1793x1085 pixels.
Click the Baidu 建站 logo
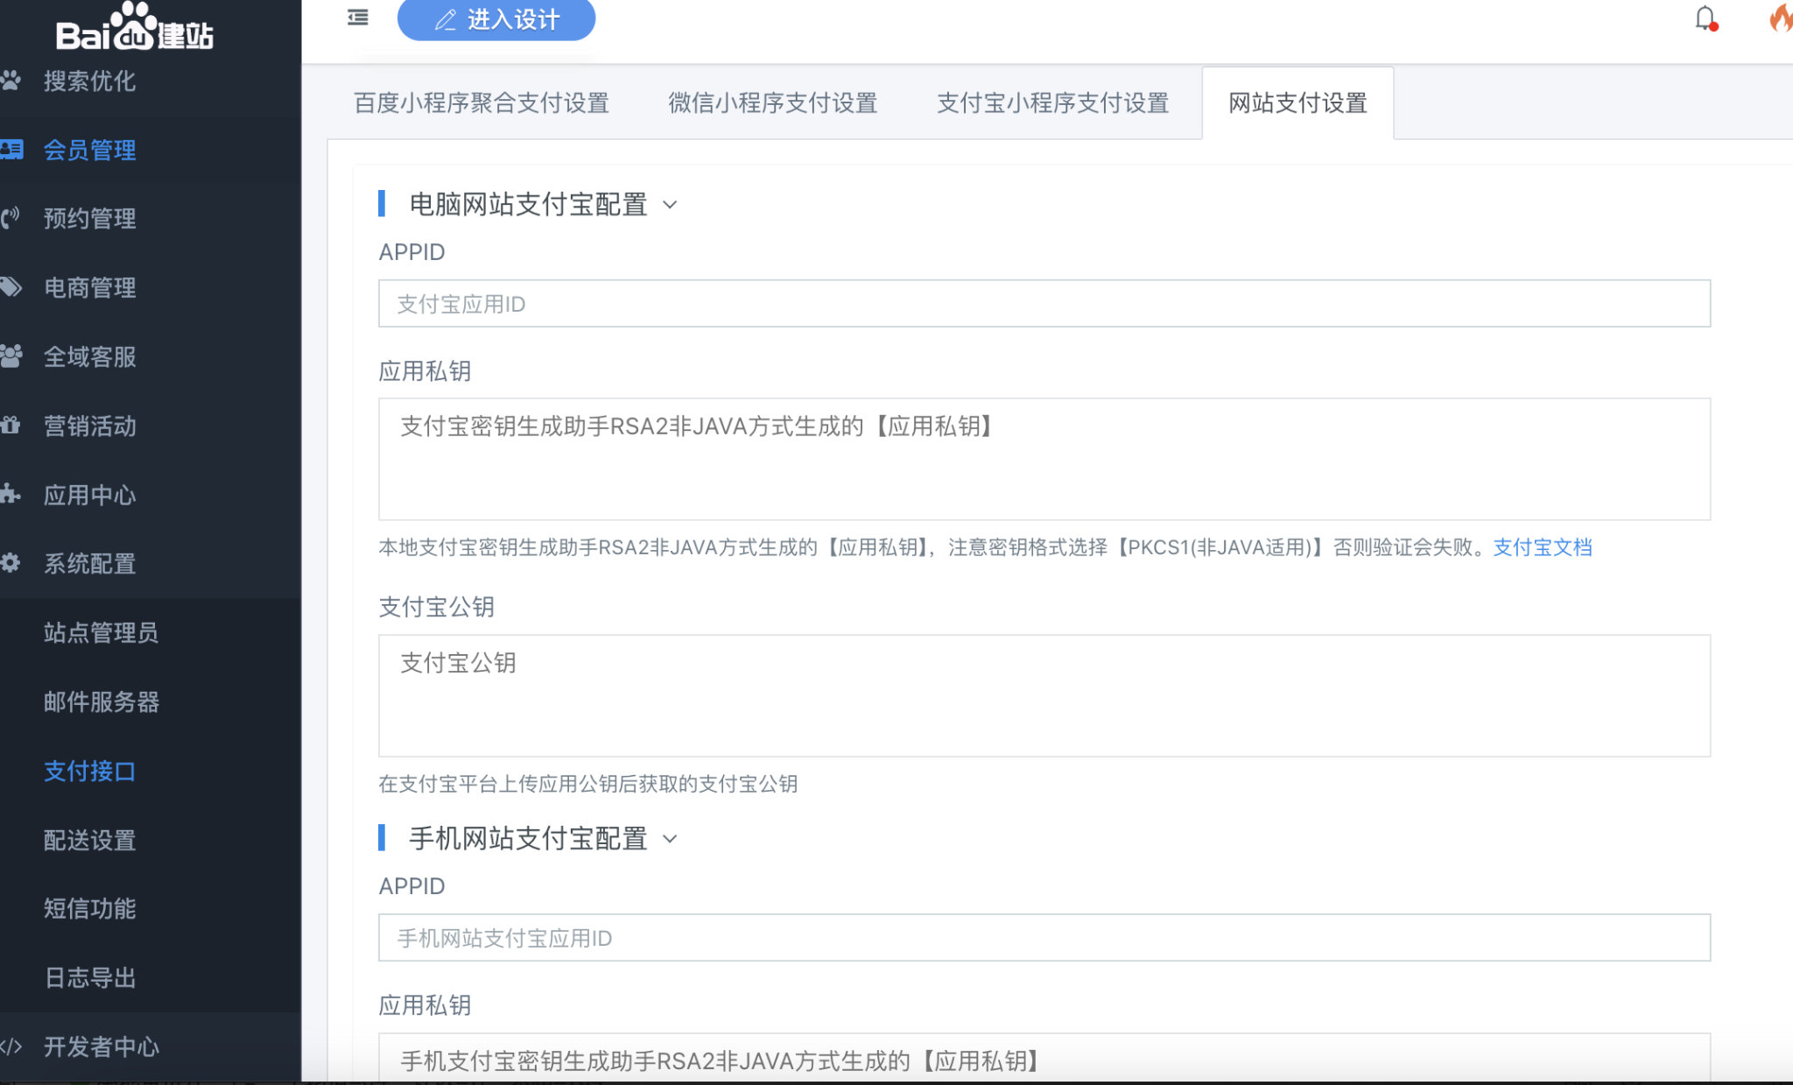pos(135,28)
